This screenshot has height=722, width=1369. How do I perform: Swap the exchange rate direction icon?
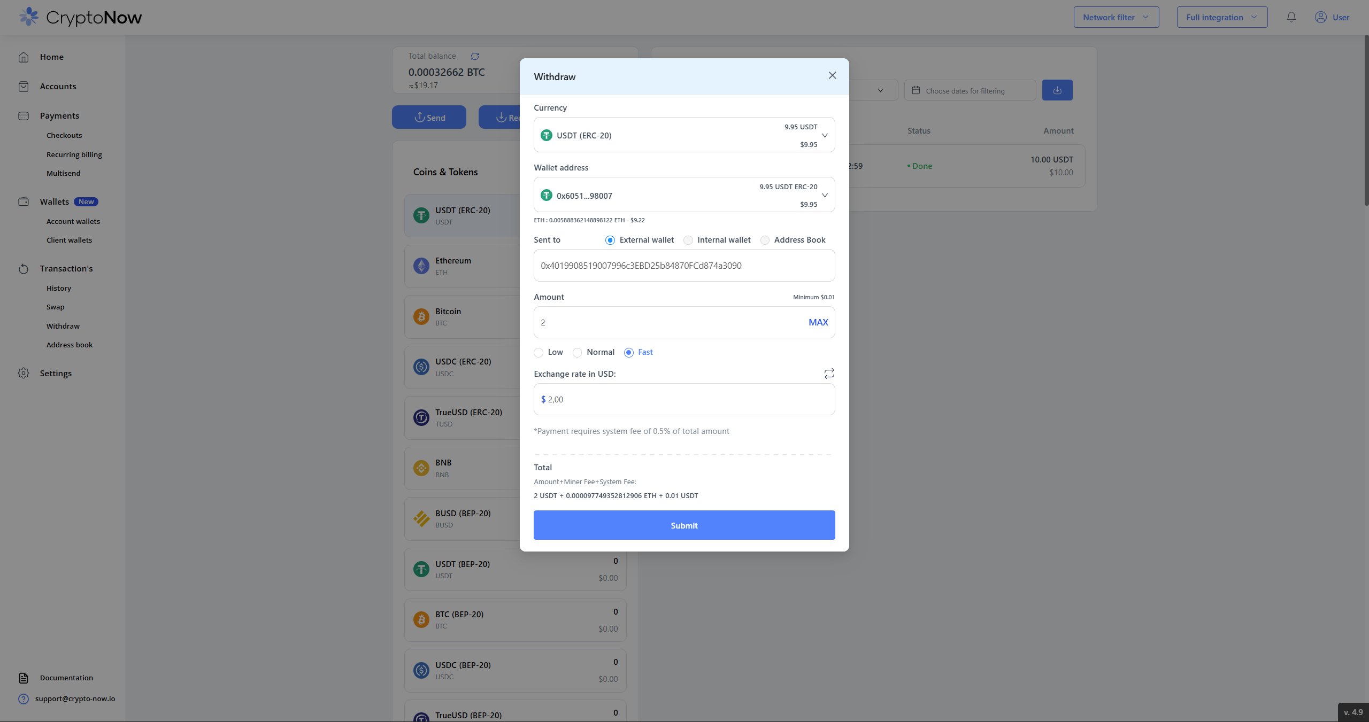(x=829, y=374)
